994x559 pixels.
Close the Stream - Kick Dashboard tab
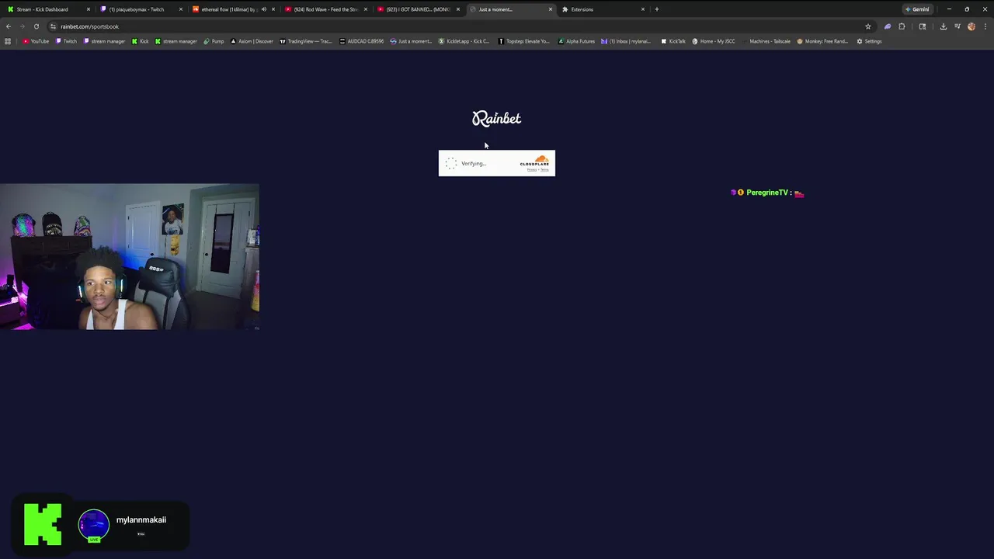tap(89, 9)
